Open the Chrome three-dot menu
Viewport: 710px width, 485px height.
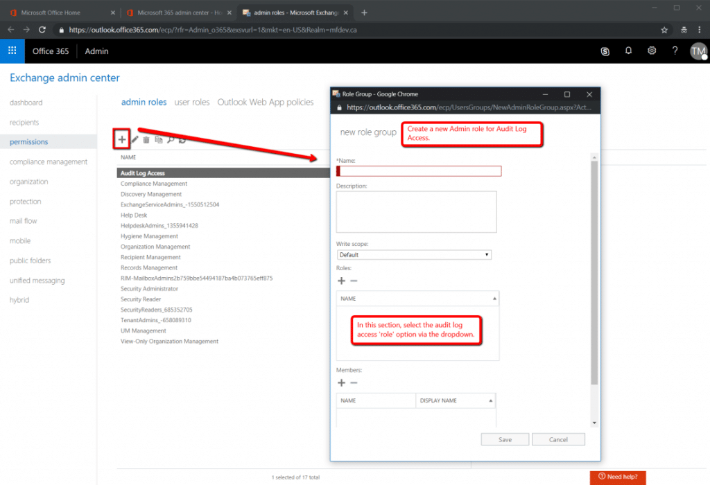(700, 30)
